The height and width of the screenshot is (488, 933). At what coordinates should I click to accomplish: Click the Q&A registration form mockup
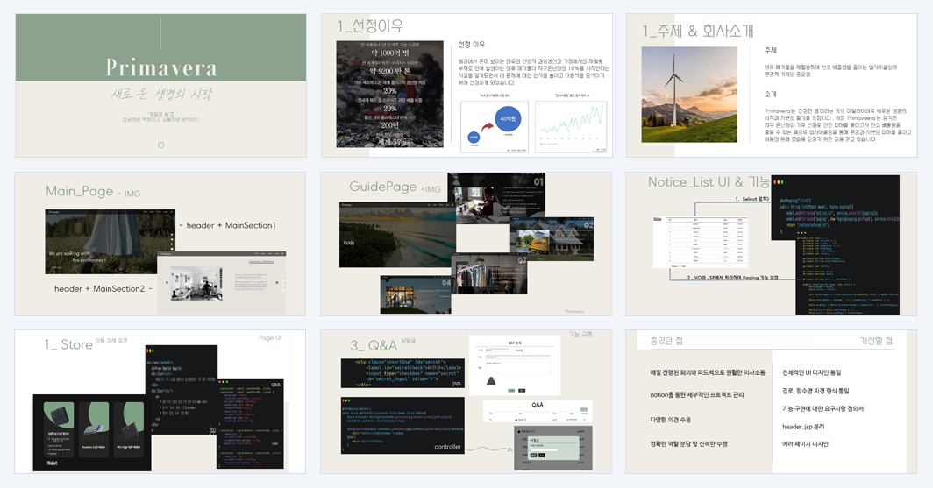tap(515, 365)
